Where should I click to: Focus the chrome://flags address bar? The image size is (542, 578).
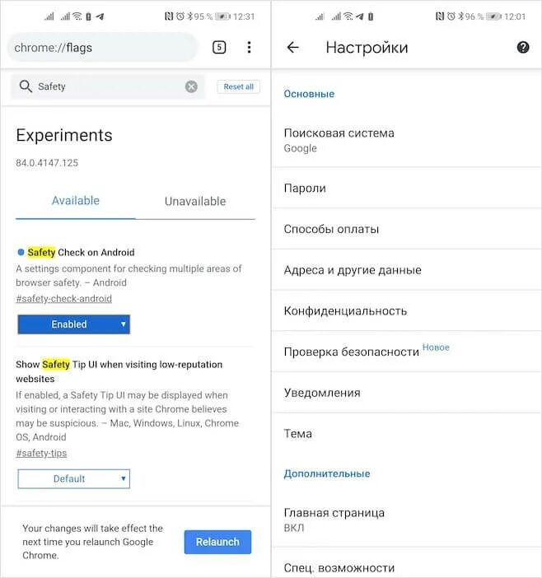(x=102, y=48)
